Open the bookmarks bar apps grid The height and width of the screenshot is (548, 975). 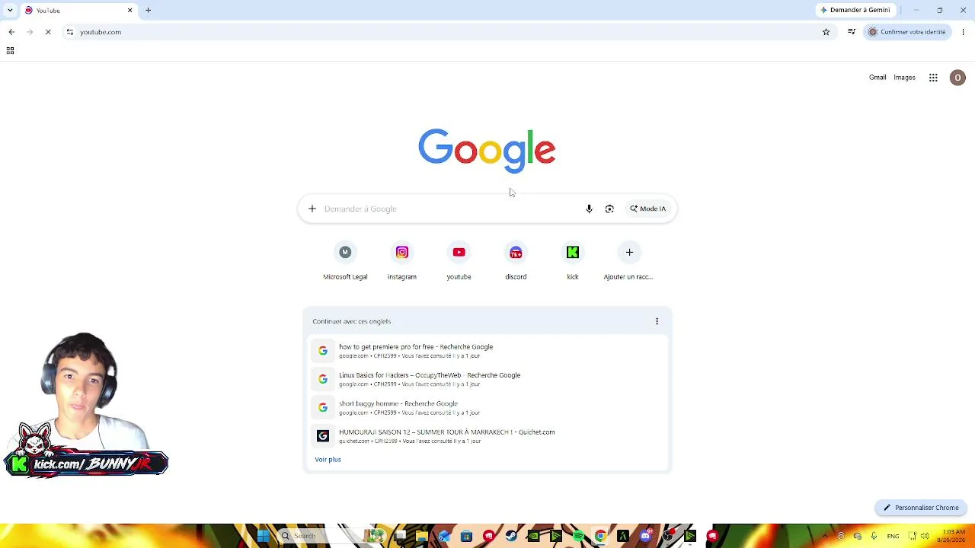tap(10, 51)
